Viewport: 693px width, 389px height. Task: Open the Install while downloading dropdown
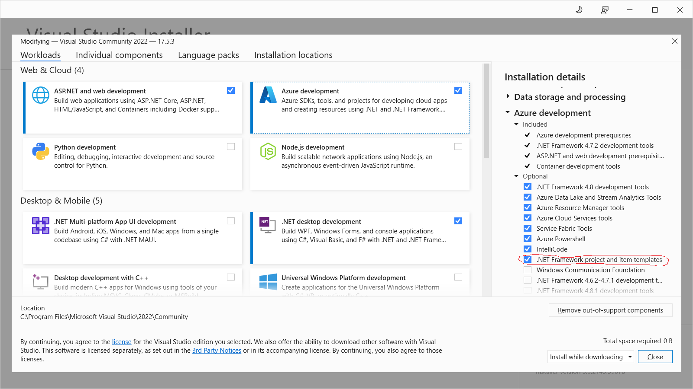[x=591, y=357]
